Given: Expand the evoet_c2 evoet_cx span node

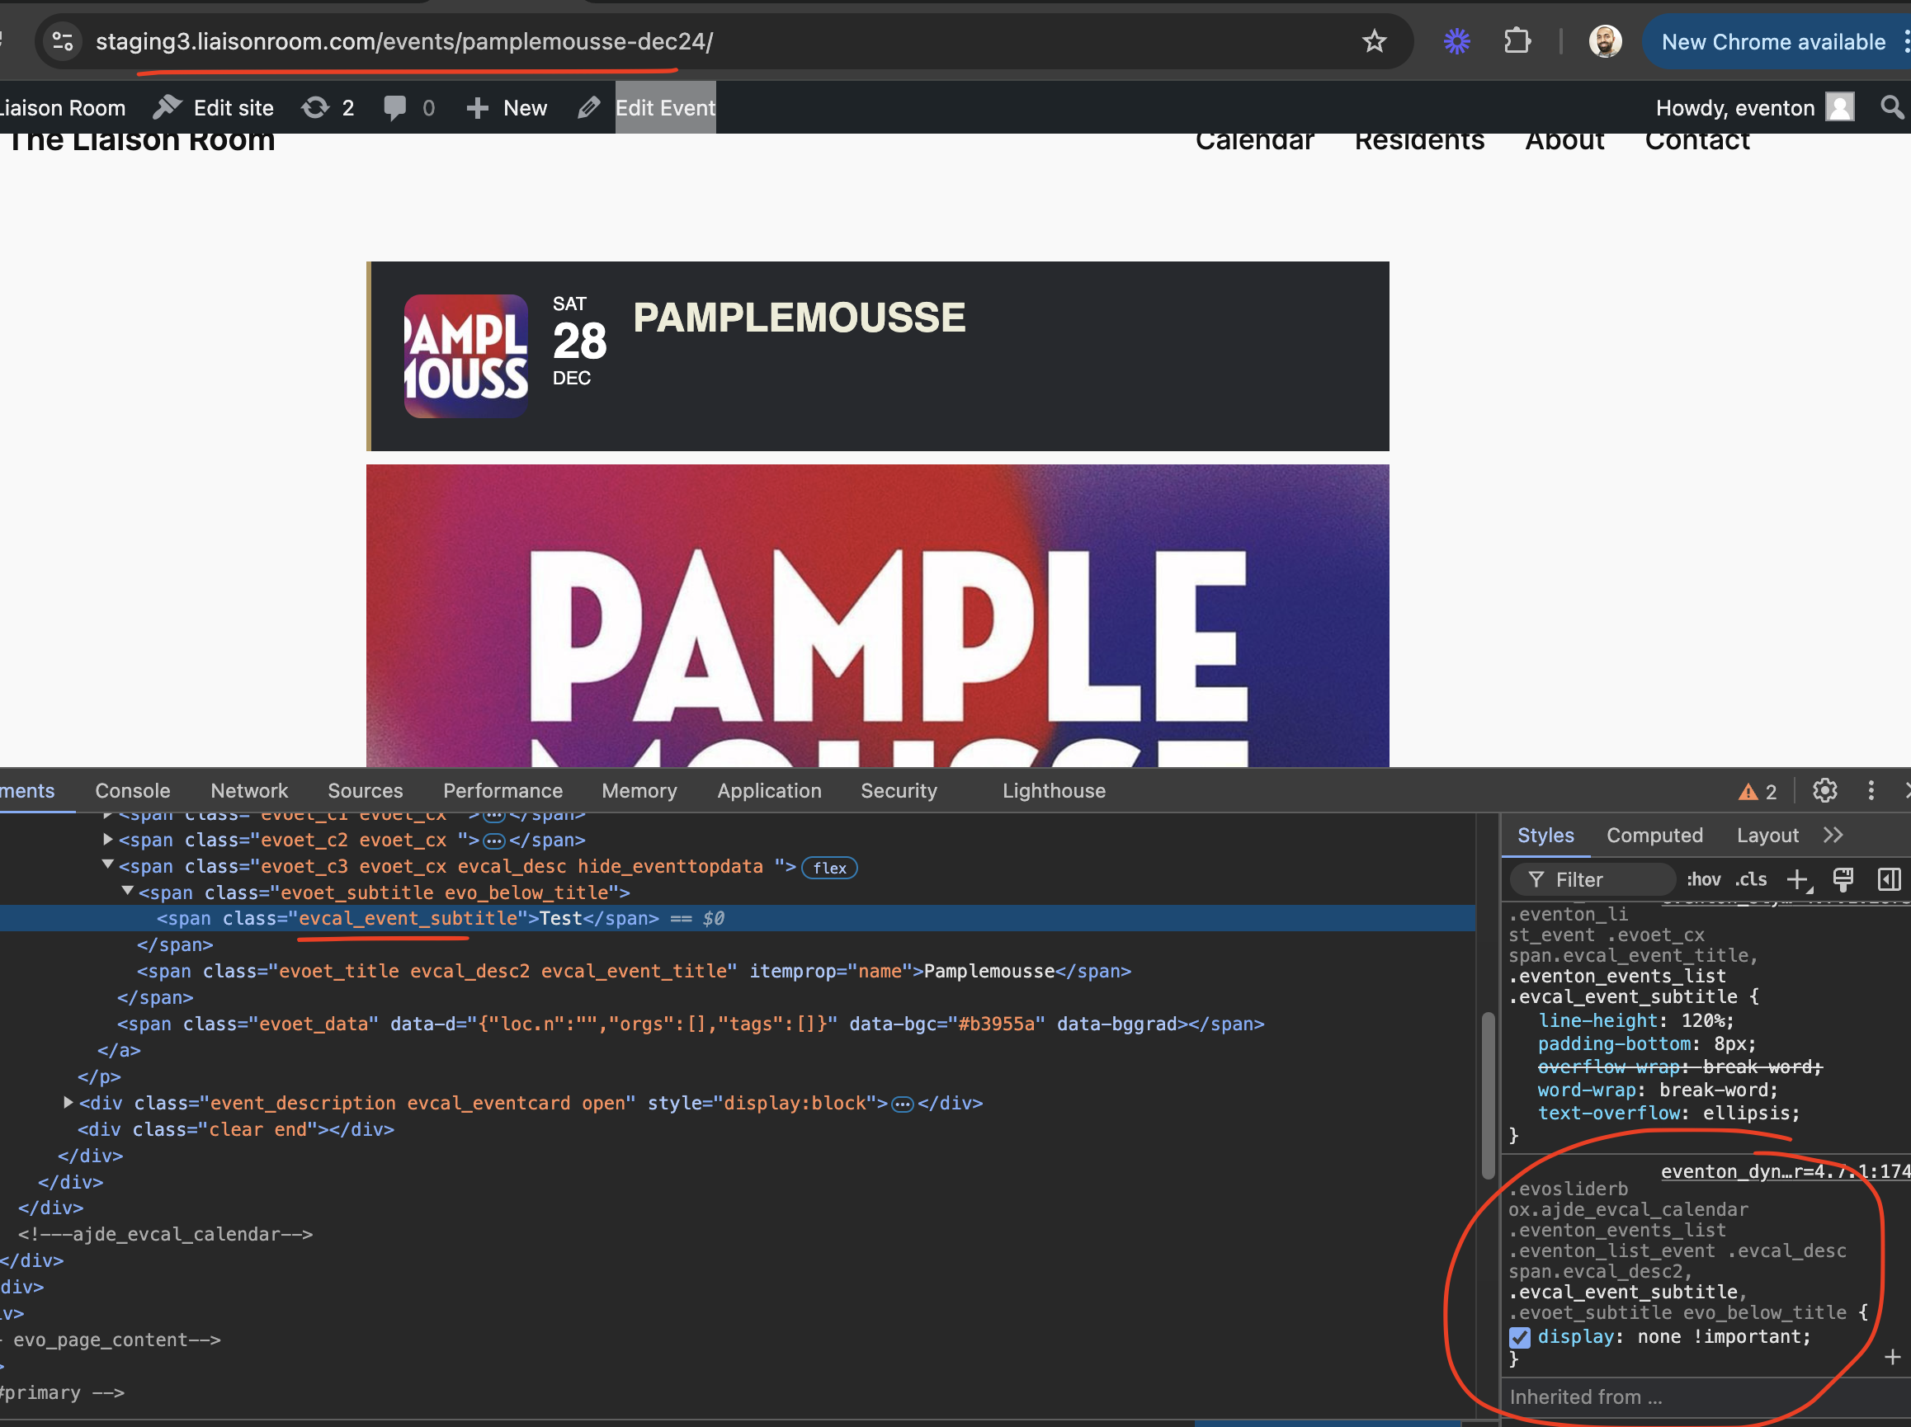Looking at the screenshot, I should [x=108, y=839].
